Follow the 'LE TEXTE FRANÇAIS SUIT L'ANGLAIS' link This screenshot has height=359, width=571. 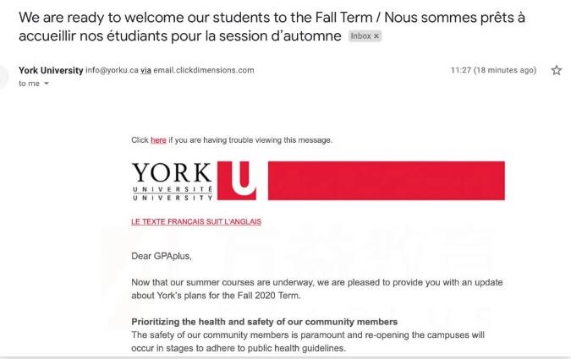point(196,221)
